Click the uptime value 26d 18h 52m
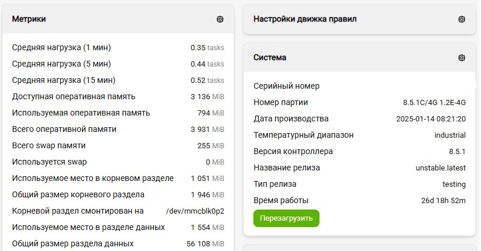Screen dimensions: 481x251 click(x=444, y=200)
